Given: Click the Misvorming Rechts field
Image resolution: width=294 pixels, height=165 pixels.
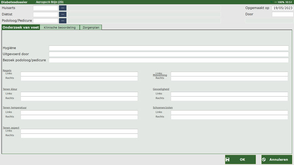Looking at the screenshot, I should (229, 78).
